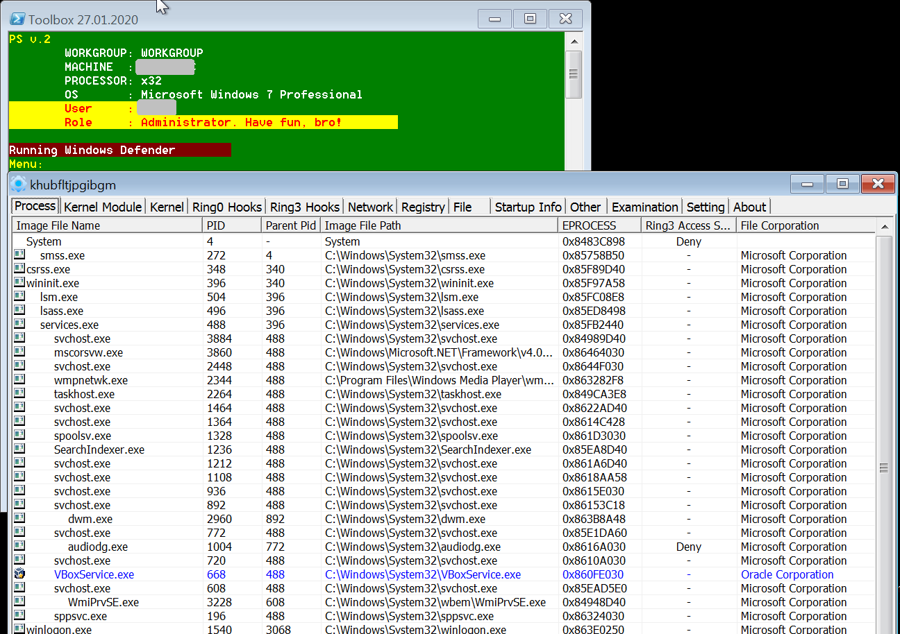Click the Windows Media Player path of wmpnetwk.exe
Image resolution: width=900 pixels, height=634 pixels.
tap(440, 380)
